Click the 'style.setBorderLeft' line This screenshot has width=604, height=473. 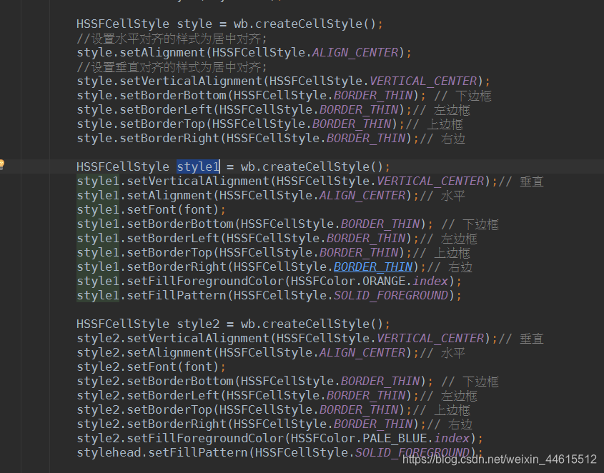(273, 109)
